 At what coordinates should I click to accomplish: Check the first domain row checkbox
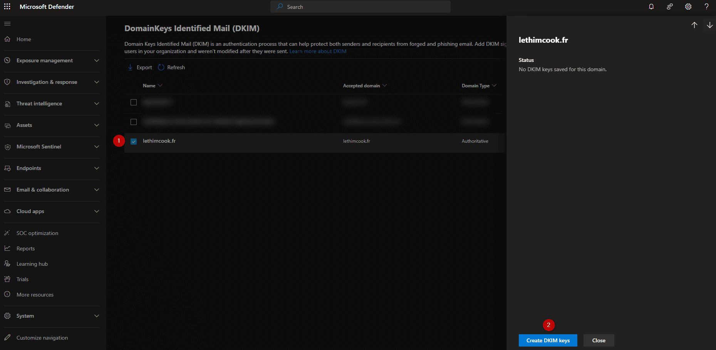pos(134,102)
